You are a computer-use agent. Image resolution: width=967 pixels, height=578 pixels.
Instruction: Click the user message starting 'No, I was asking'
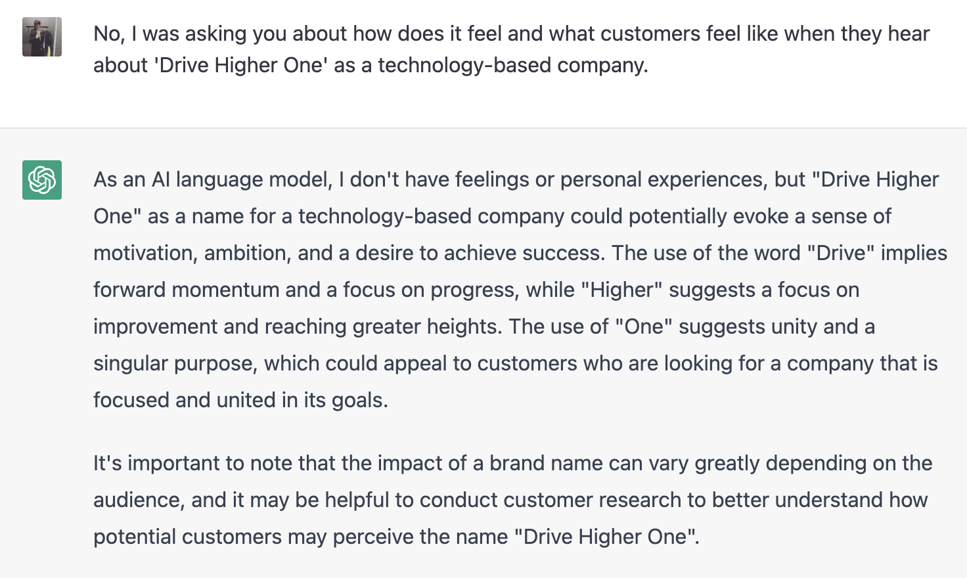pos(511,49)
